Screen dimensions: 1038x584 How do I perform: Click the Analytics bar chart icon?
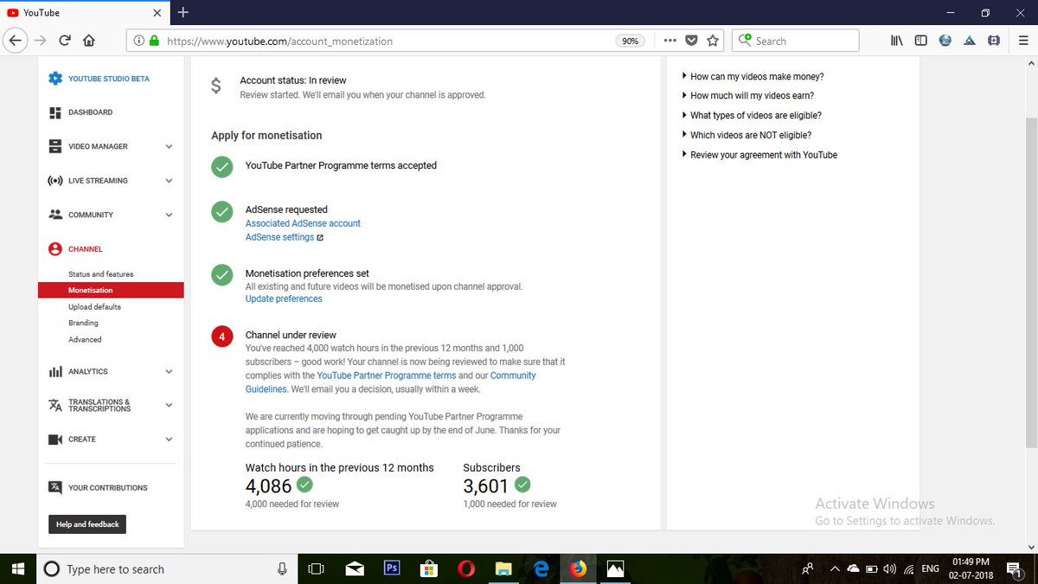[x=55, y=372]
